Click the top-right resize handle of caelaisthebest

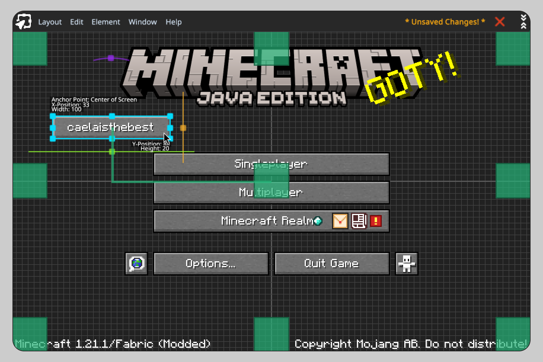(x=170, y=116)
